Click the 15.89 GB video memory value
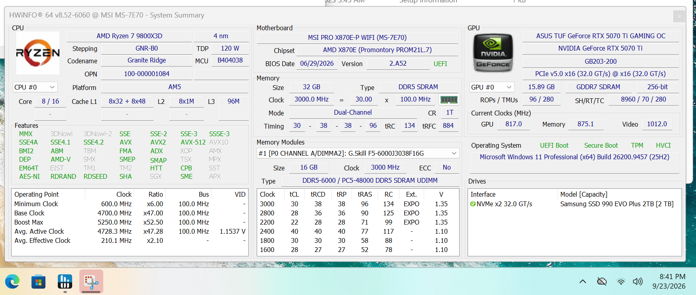The image size is (696, 295). pos(541,87)
